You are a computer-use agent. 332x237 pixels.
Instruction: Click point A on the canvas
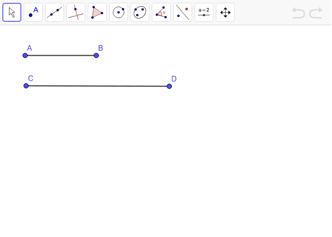point(25,55)
